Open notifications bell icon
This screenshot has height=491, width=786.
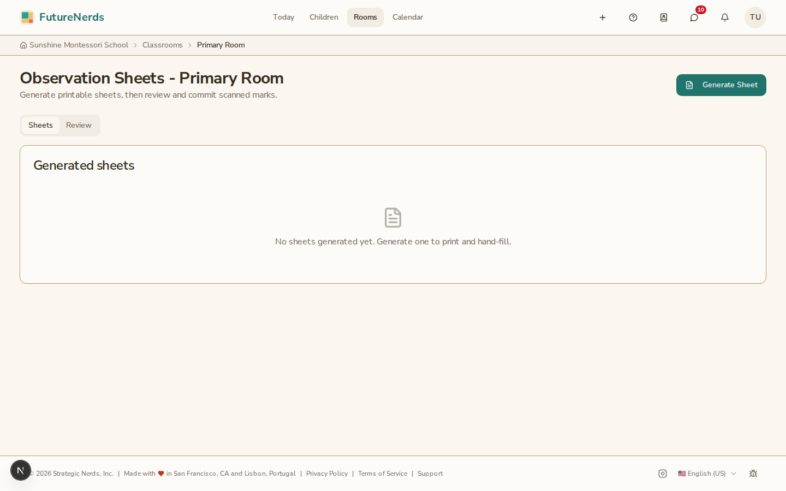725,17
